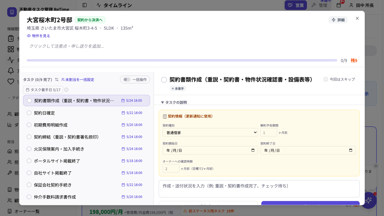
Task: Click the ReTime app logo icon
Action: click(12, 12)
